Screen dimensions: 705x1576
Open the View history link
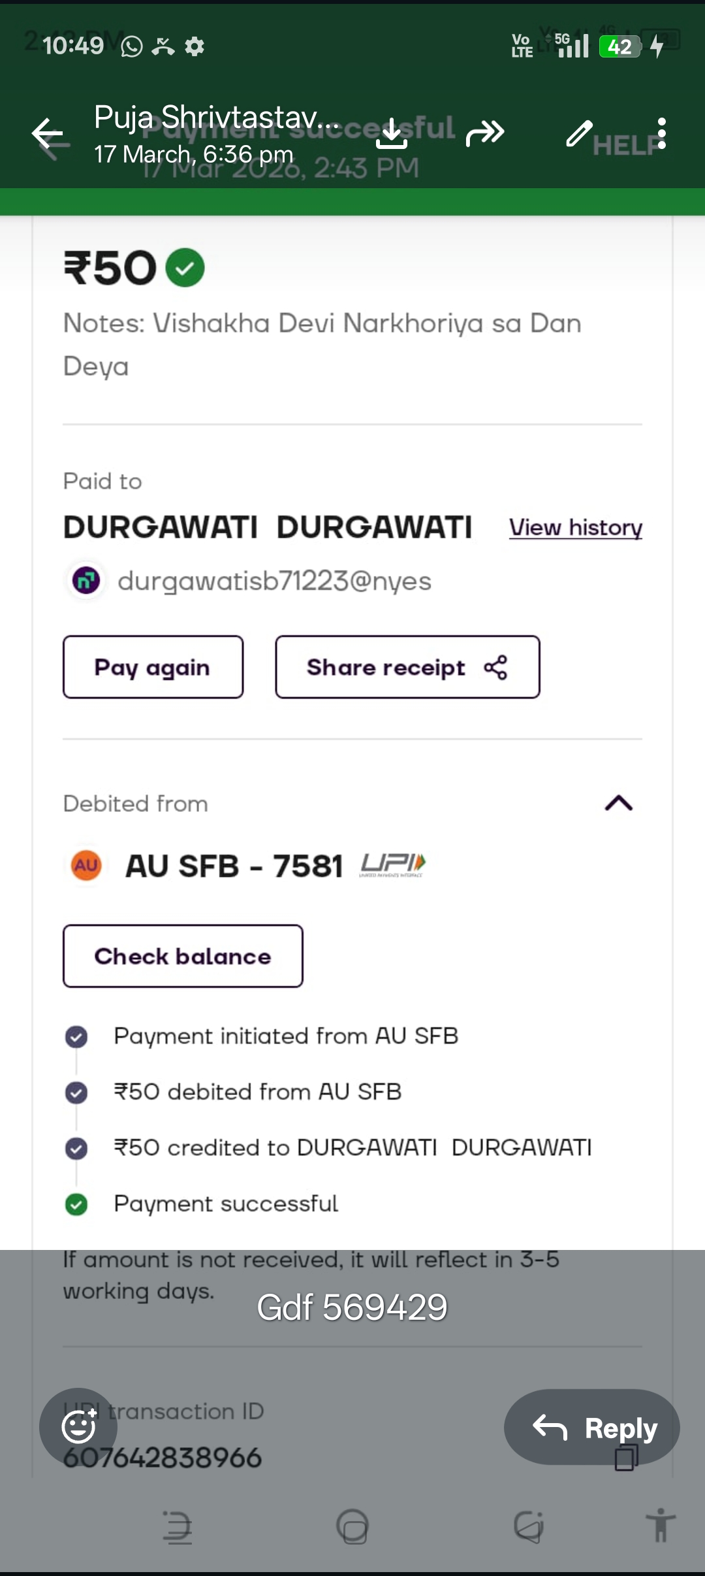click(x=575, y=527)
